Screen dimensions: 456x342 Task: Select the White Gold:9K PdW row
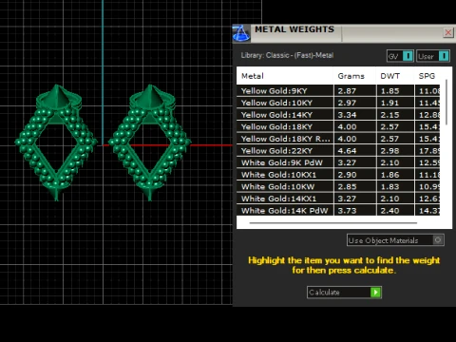point(338,162)
